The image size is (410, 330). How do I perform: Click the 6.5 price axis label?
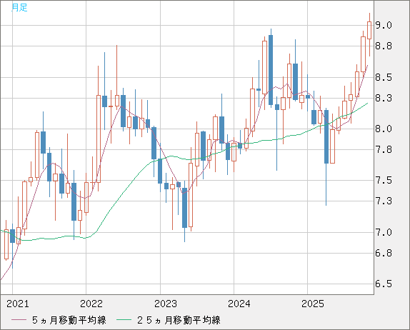[384, 284]
